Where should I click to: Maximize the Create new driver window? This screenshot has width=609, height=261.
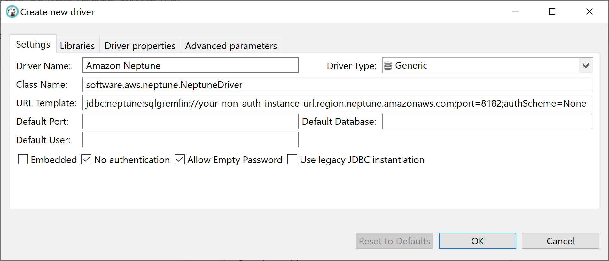552,11
